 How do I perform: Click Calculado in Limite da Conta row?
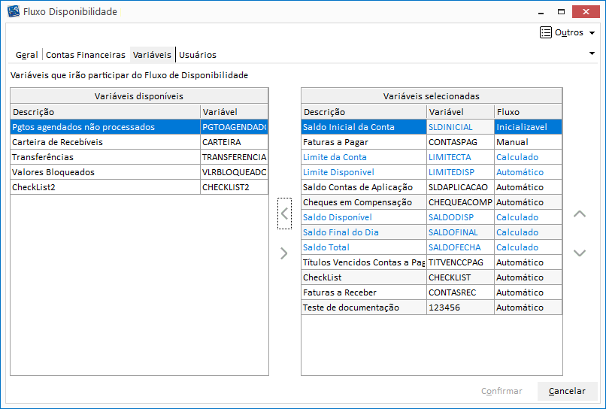(x=528, y=157)
